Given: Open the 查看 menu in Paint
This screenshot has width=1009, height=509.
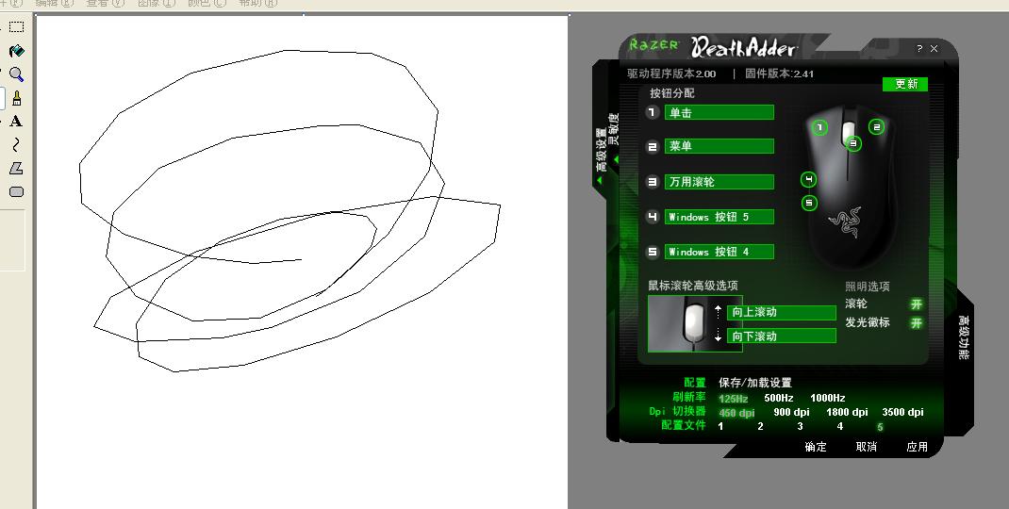Looking at the screenshot, I should [106, 3].
